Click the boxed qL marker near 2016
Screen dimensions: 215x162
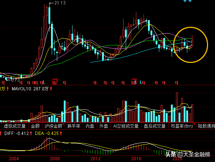134,82
